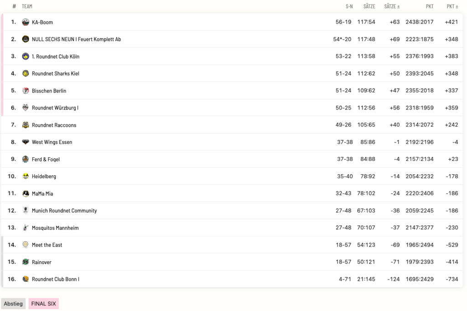Click the S-N column header
This screenshot has height=311, width=467.
349,6
